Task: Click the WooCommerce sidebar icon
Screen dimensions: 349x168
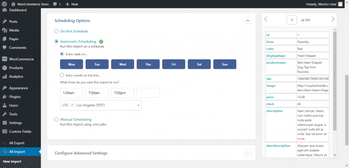Action: point(4,59)
